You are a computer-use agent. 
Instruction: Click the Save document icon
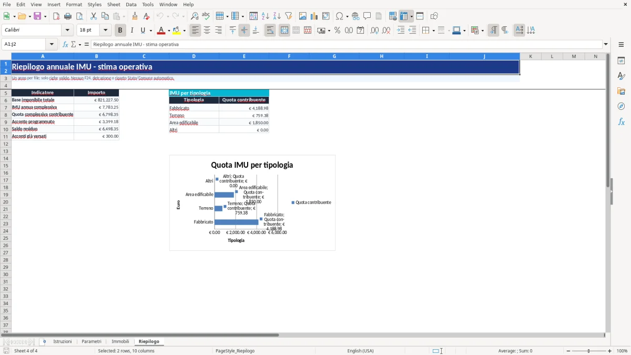click(37, 16)
